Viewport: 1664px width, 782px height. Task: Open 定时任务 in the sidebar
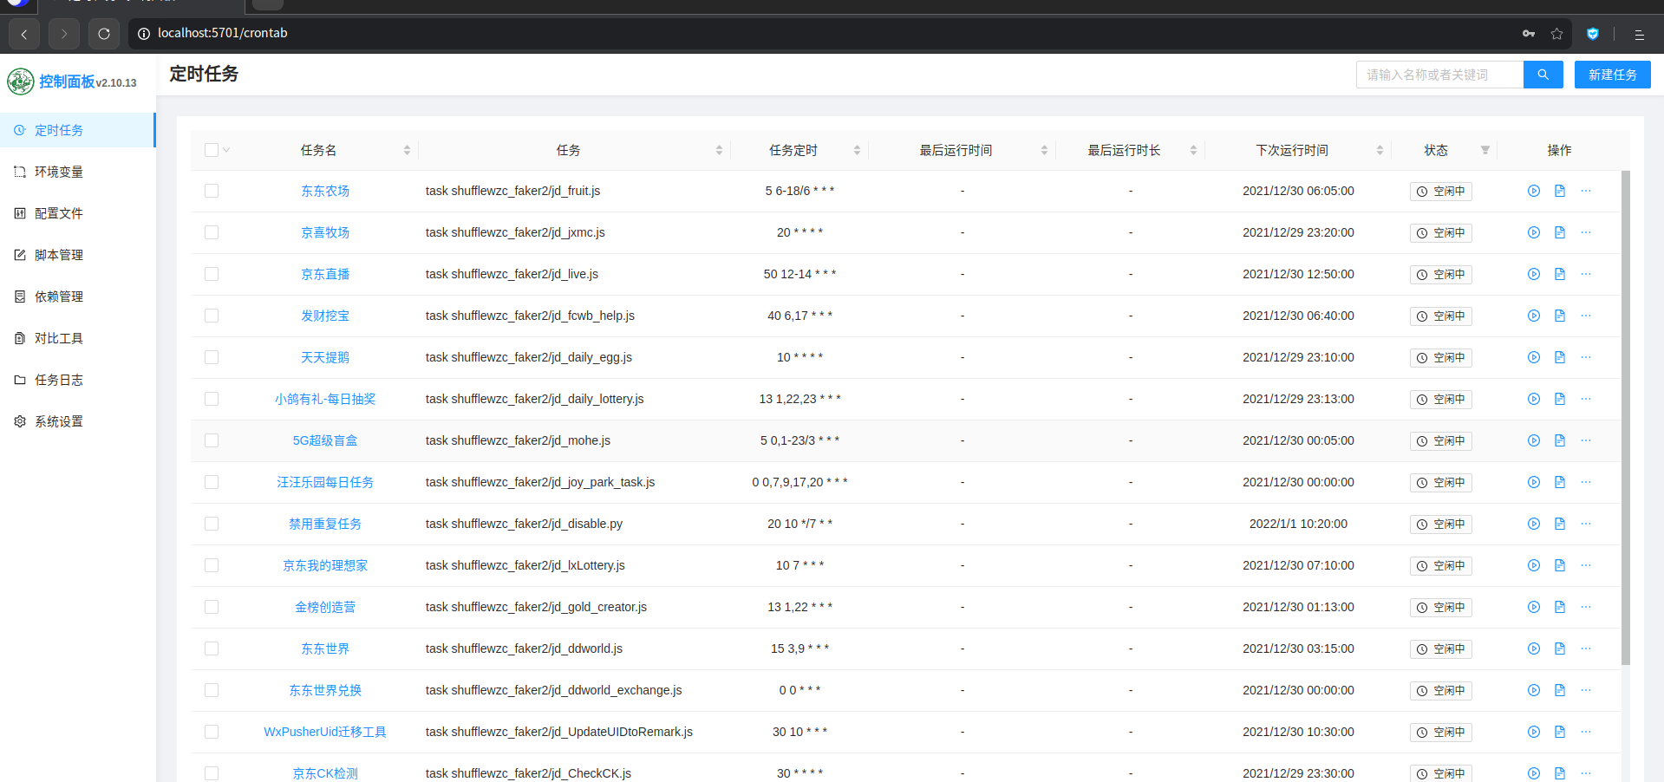click(77, 130)
